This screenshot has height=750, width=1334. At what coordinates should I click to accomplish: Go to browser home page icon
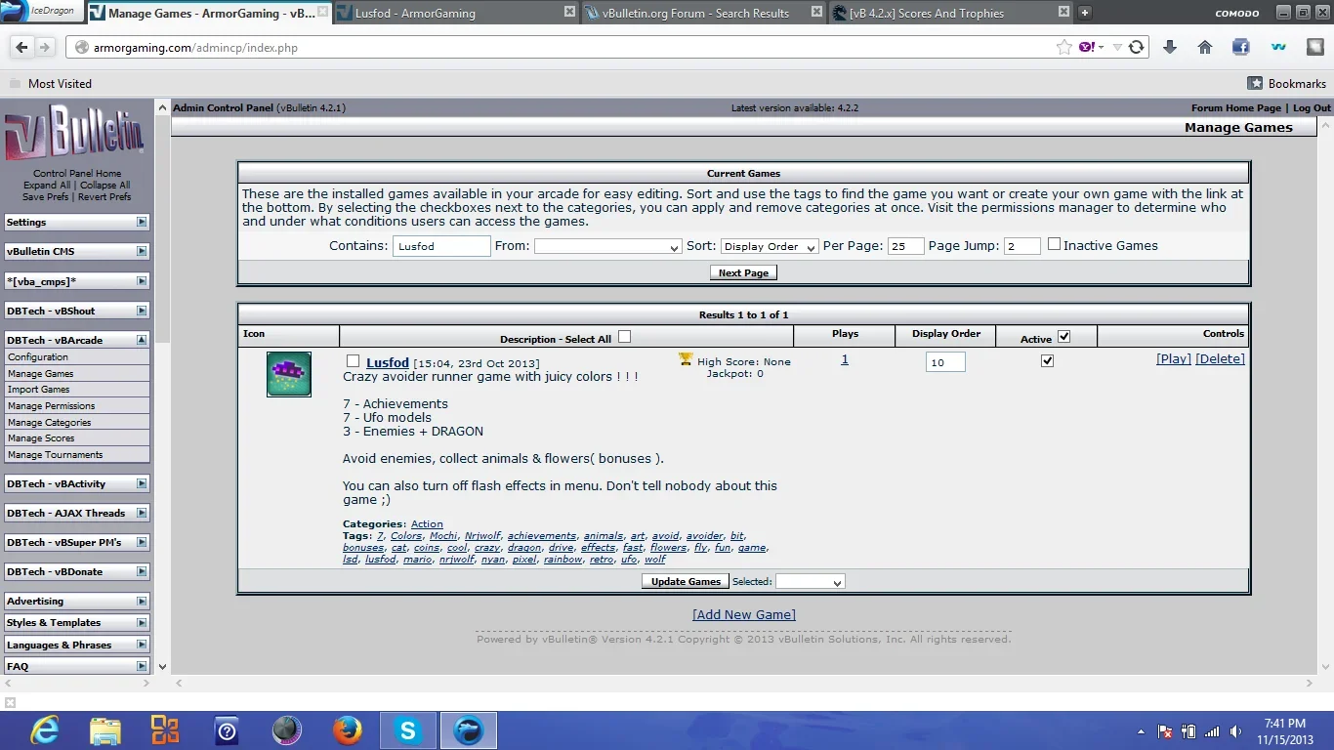tap(1205, 47)
